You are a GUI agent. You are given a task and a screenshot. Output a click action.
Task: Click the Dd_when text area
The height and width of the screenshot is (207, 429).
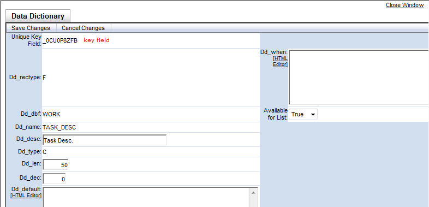(359, 77)
